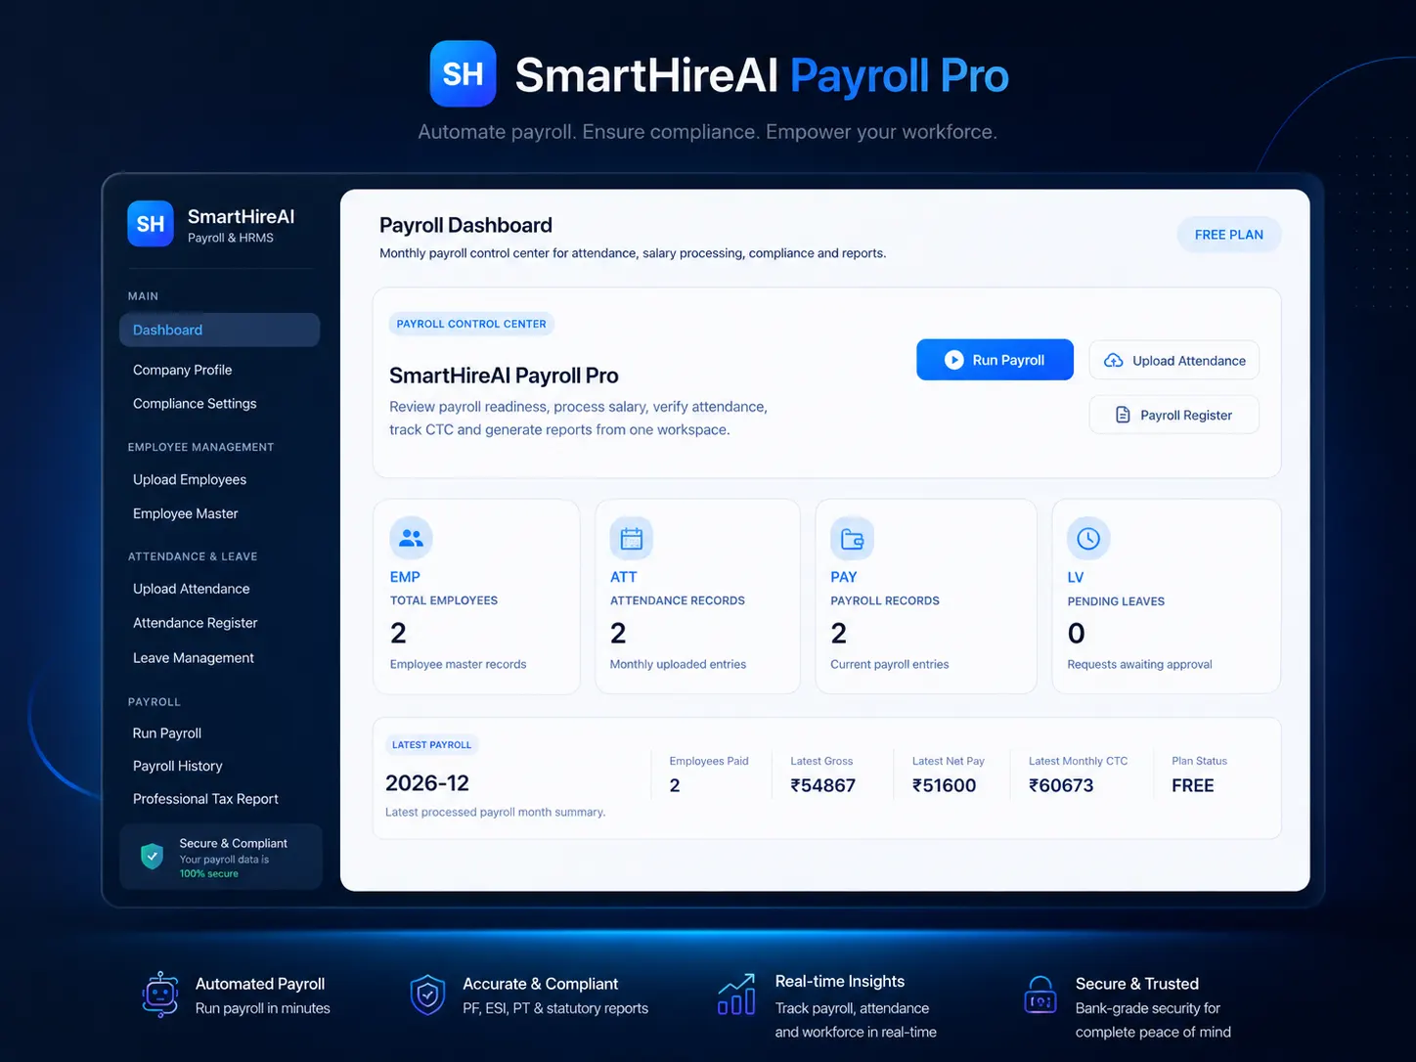Click the play icon in Run Payroll button
The image size is (1416, 1062).
click(x=953, y=360)
